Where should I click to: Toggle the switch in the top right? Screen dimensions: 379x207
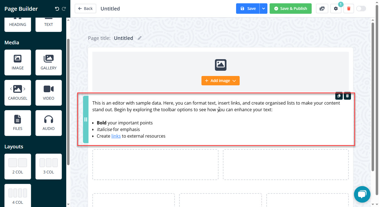pos(361,9)
